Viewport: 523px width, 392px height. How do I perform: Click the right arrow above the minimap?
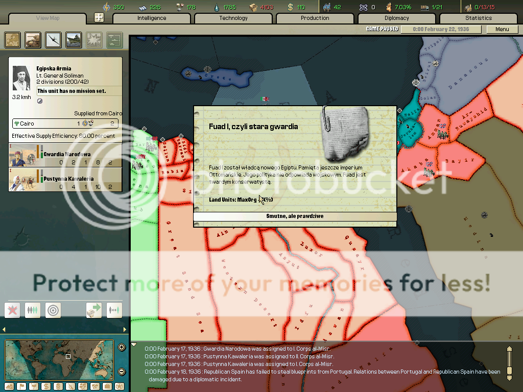click(x=125, y=330)
